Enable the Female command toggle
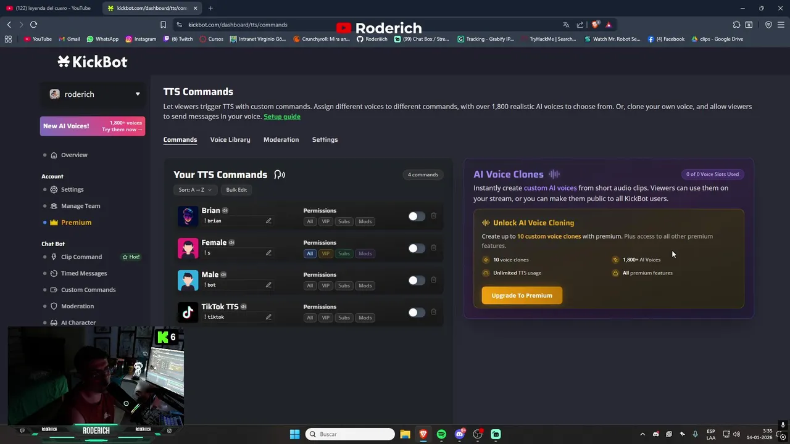 pos(417,249)
